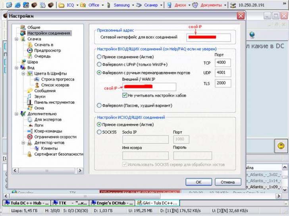The height and width of the screenshot is (216, 289).
Task: Open Юзер-команды settings page
Action: pos(48,131)
